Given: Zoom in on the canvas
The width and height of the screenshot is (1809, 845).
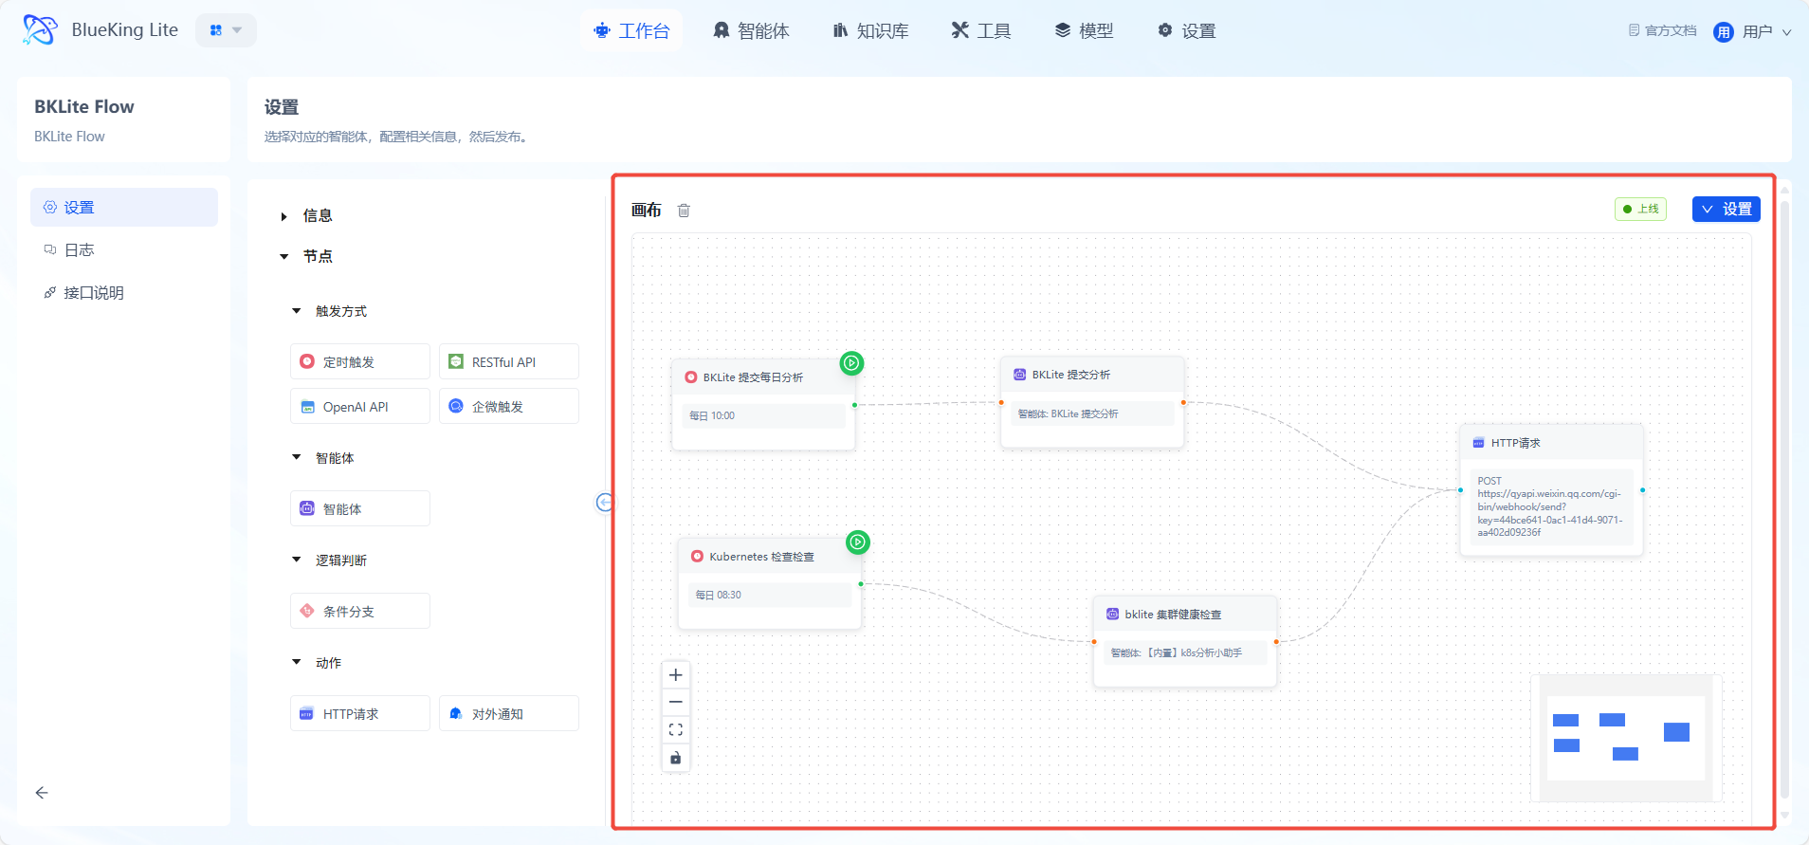Looking at the screenshot, I should (676, 675).
